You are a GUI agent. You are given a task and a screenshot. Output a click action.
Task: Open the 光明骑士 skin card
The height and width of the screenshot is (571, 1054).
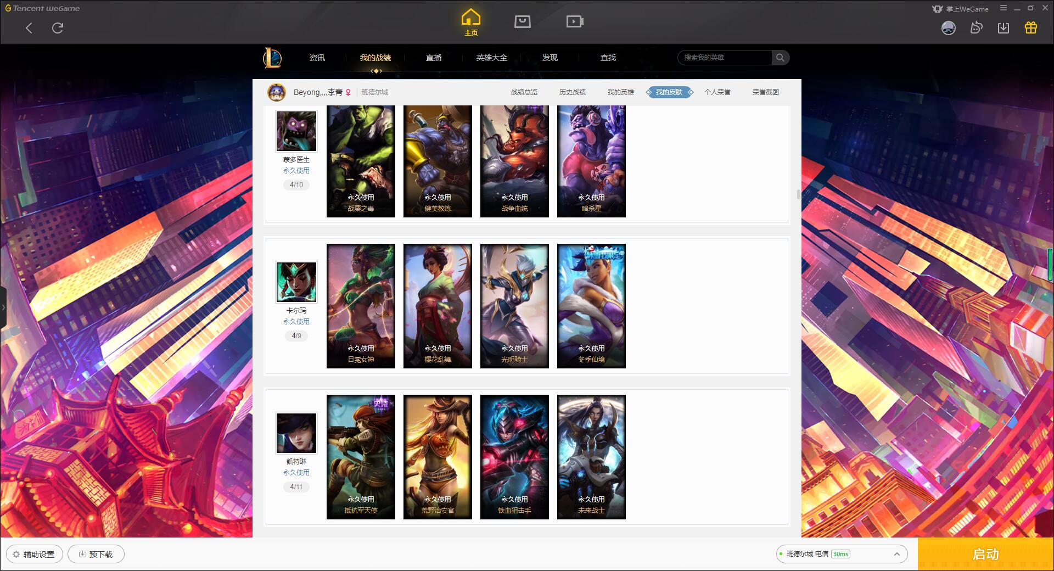514,306
